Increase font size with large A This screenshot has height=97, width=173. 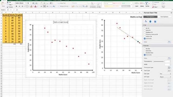(x=34, y=3)
